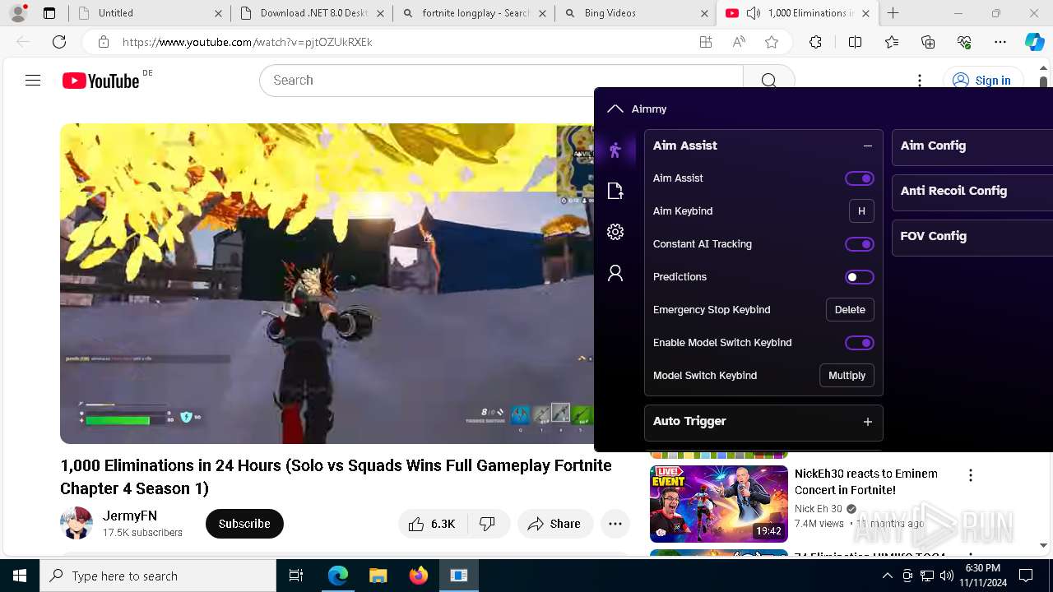The image size is (1053, 592).
Task: Expand the Aim Config section
Action: coord(972,146)
